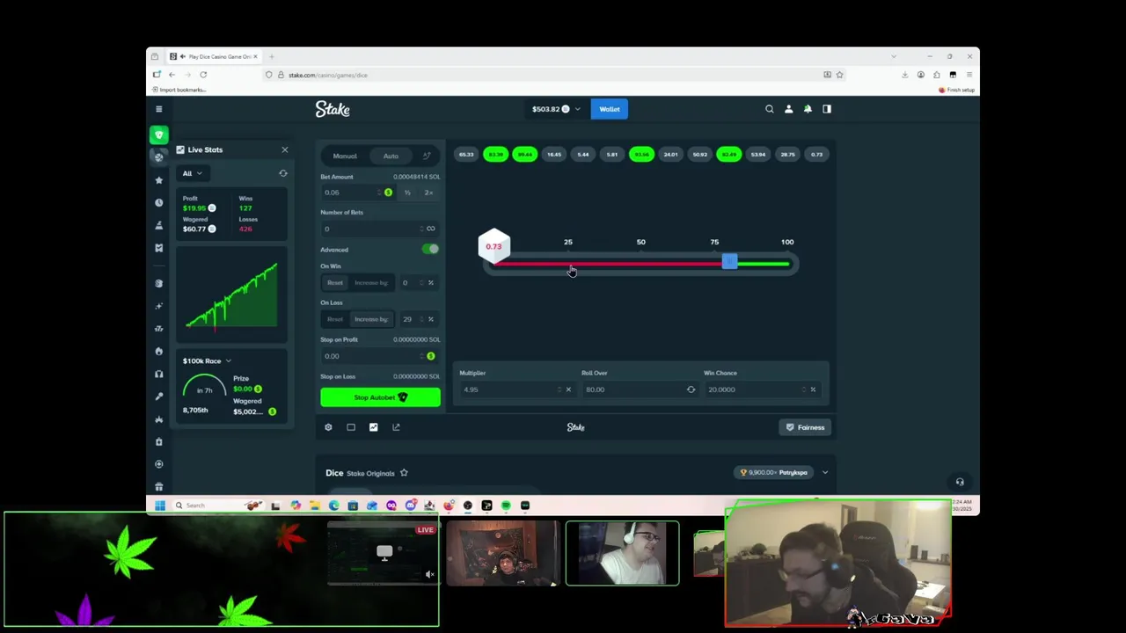
Task: Toggle the chat panel icon in header
Action: (827, 109)
